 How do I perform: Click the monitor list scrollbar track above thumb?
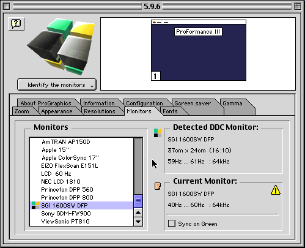pyautogui.click(x=138, y=167)
